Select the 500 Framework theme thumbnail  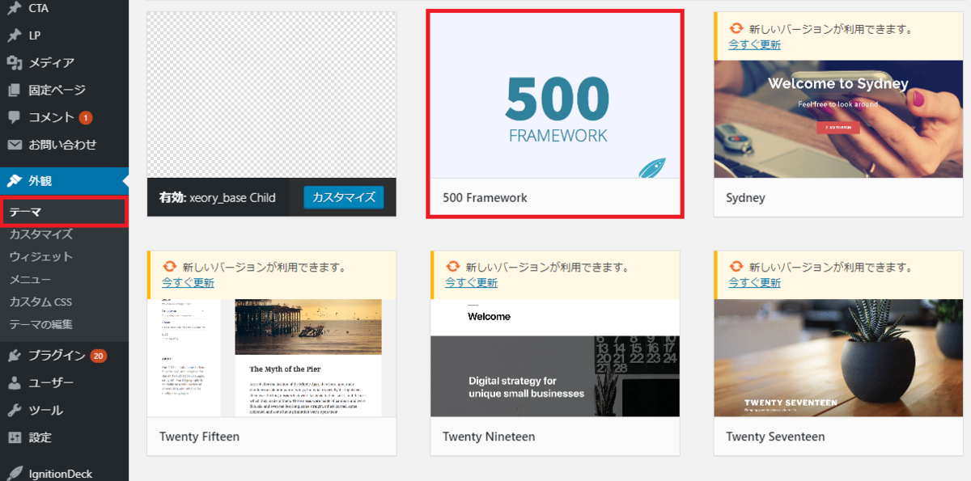tap(555, 95)
